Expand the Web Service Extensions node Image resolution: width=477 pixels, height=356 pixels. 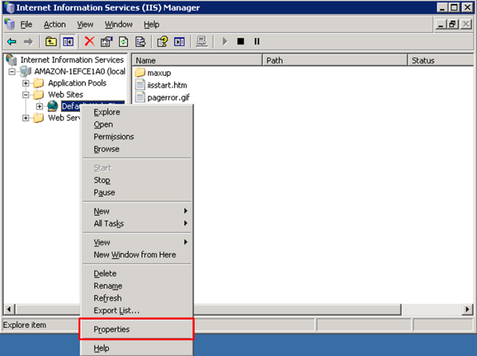point(26,118)
